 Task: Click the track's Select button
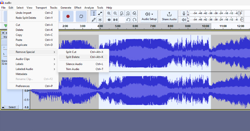(12, 107)
